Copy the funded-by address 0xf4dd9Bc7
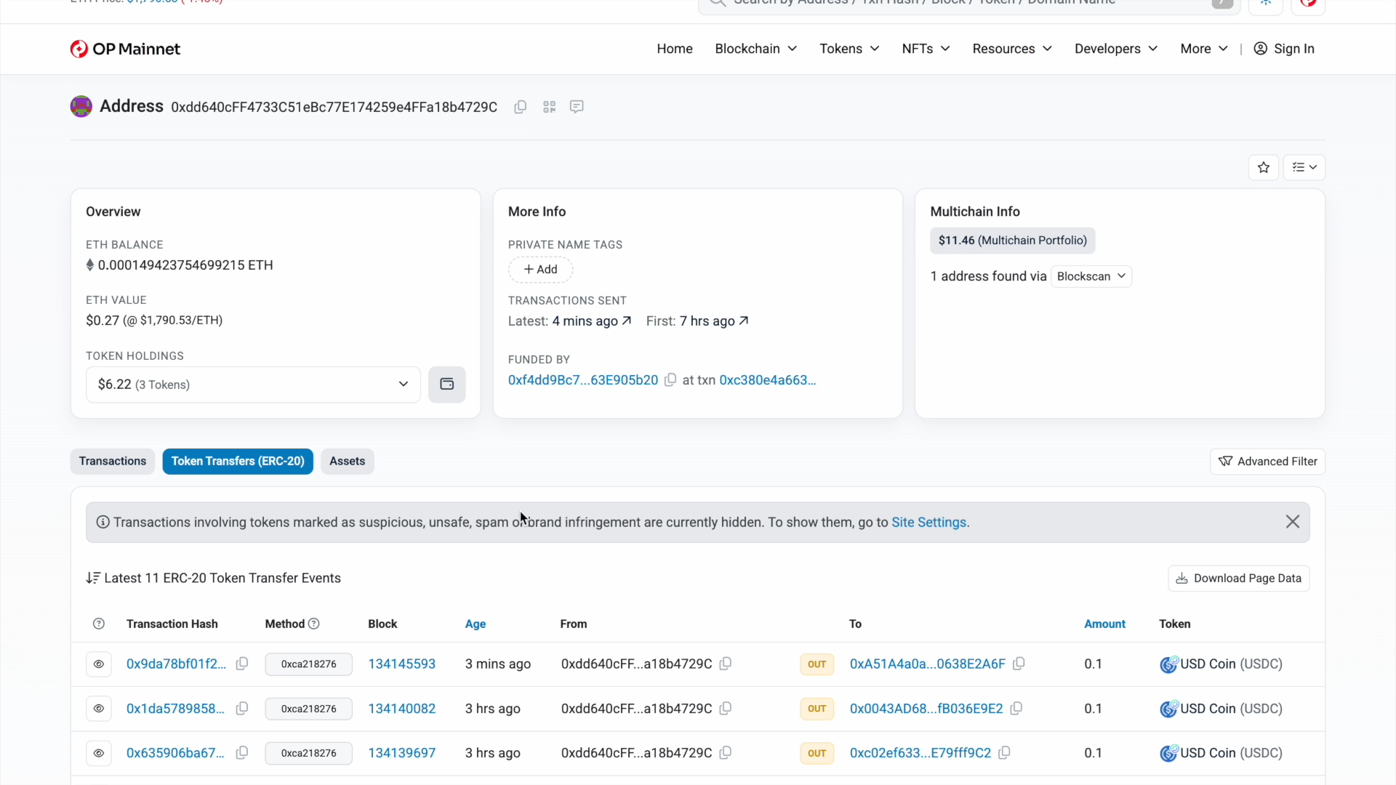This screenshot has height=785, width=1396. (670, 380)
